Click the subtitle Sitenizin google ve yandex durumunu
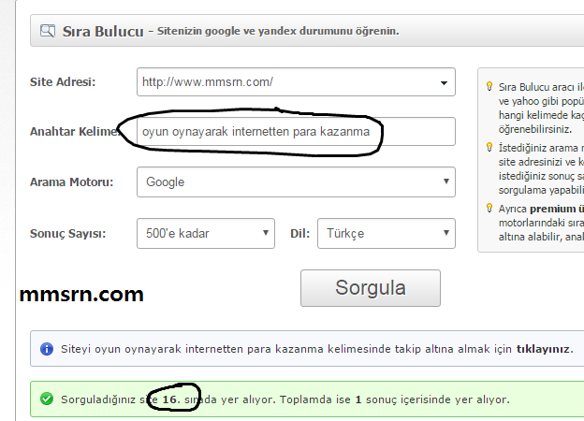Viewport: 584px width, 421px height. coord(278,31)
